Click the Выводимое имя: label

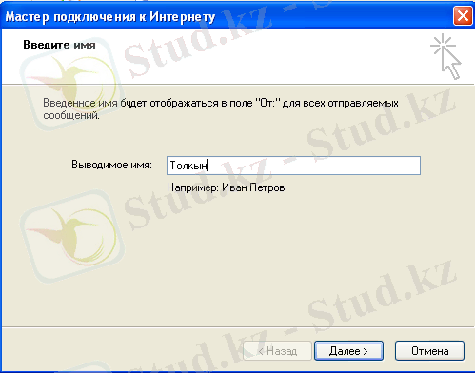[x=111, y=165]
